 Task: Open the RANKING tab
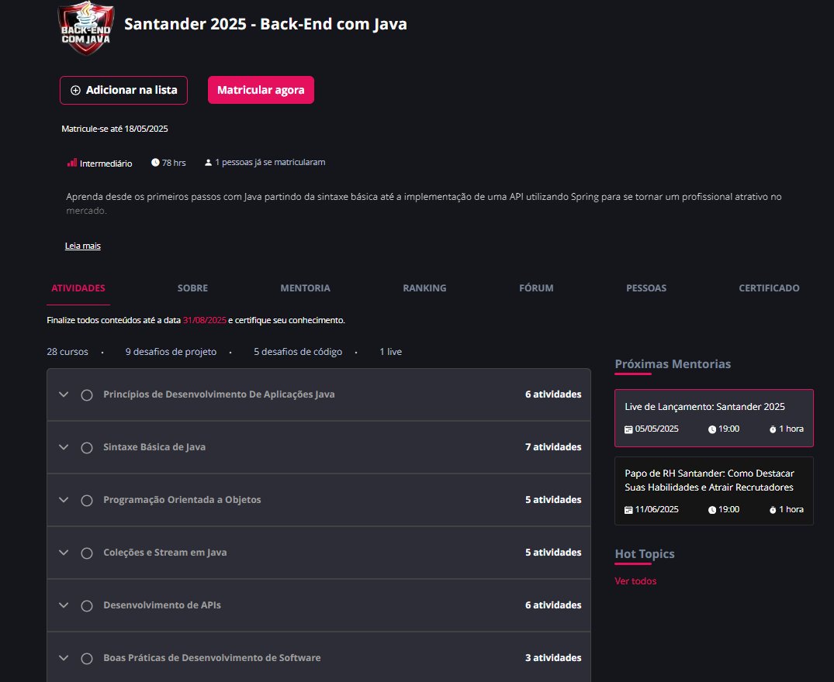point(424,288)
